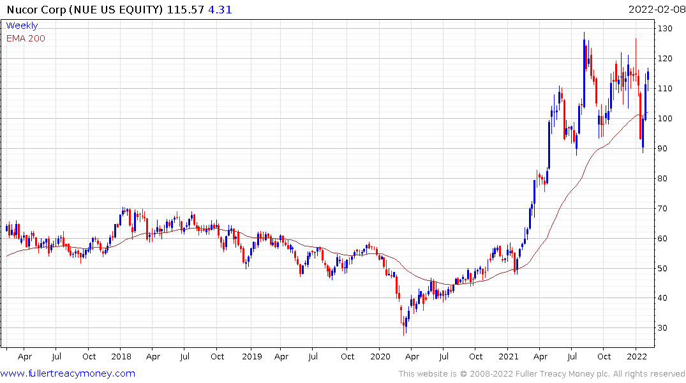Click the 2019 year label on time axis
The width and height of the screenshot is (686, 383).
(252, 356)
